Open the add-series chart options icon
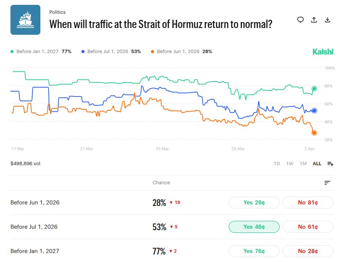The width and height of the screenshot is (345, 262). 330,164
